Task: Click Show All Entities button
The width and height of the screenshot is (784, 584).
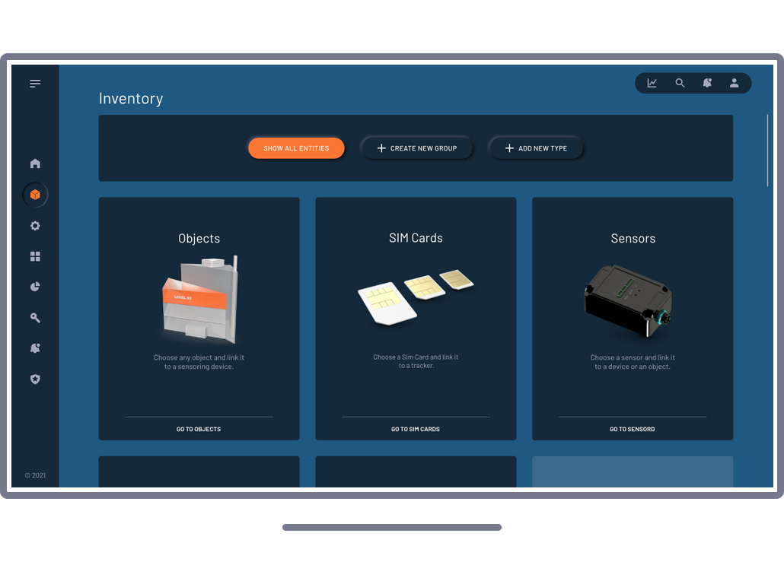Action: (x=296, y=148)
